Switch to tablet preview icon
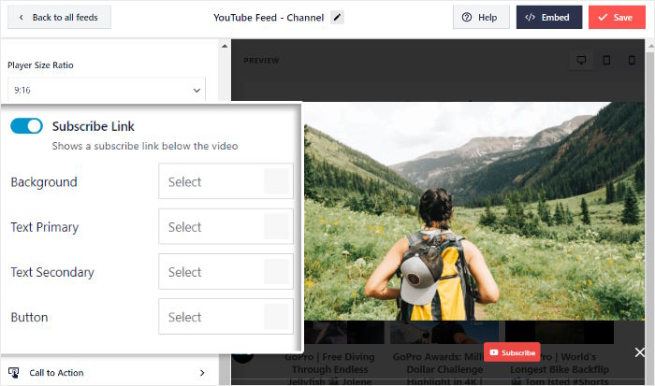Screen dimensions: 655x386 (x=606, y=61)
